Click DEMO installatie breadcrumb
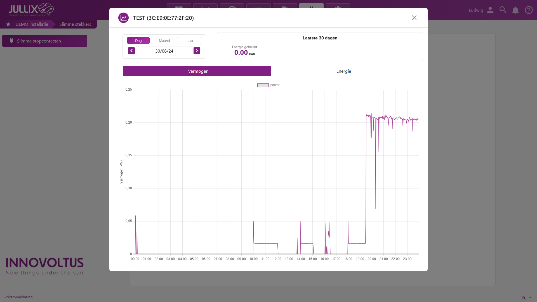 (x=32, y=24)
